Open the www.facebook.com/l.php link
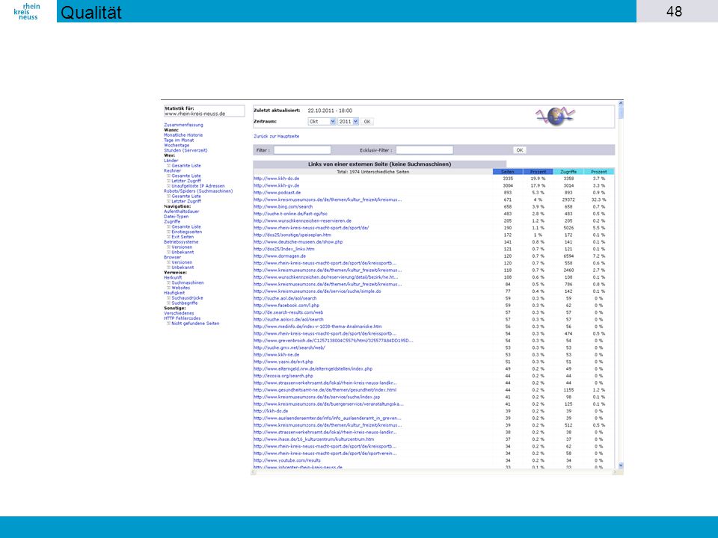 [x=286, y=306]
